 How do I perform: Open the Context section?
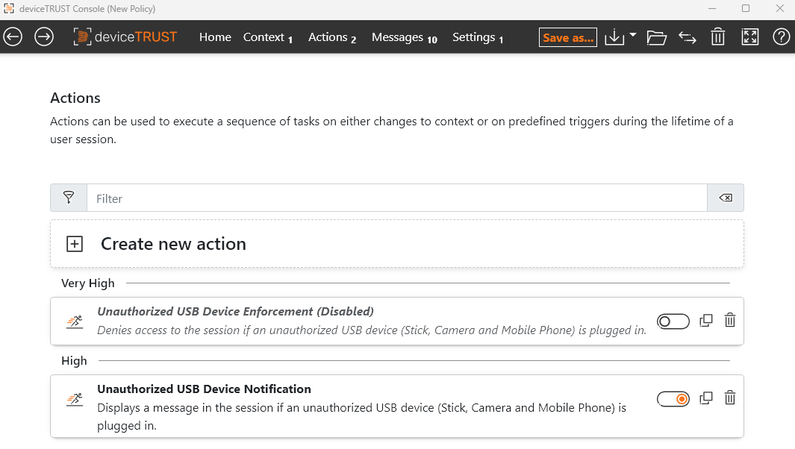tap(264, 37)
